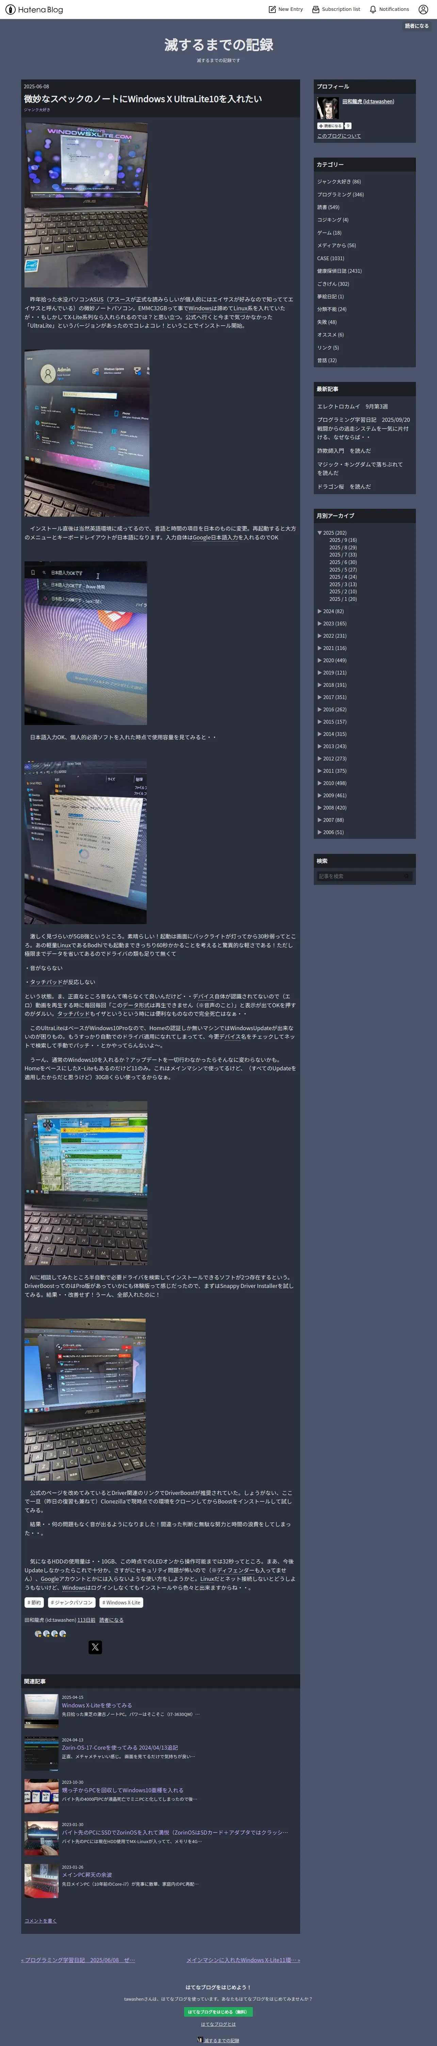Expand the 2021 (116) archive
Viewport: 437px width, 2046px height.
point(320,648)
